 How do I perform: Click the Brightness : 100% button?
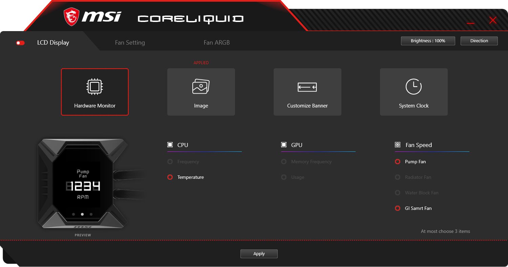pos(428,41)
